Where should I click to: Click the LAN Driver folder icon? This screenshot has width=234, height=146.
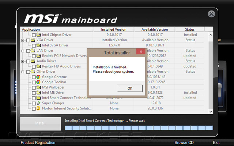point(33,50)
